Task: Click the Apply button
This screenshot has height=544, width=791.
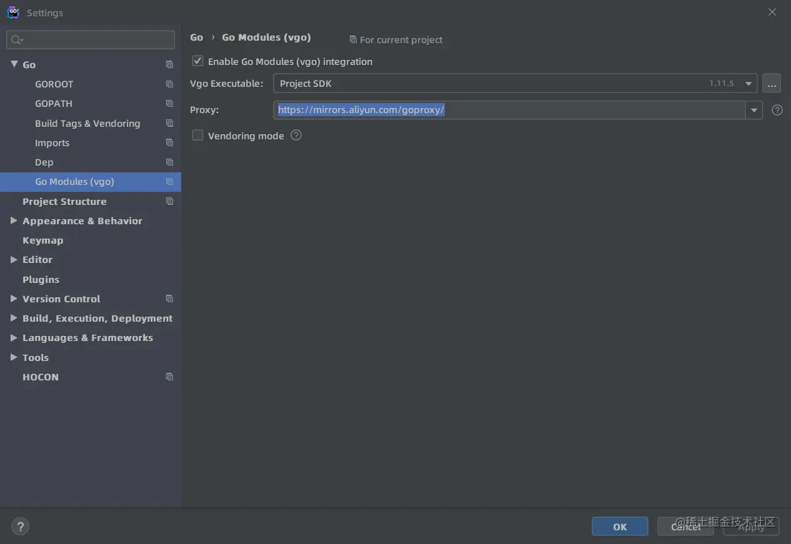Action: coord(751,527)
